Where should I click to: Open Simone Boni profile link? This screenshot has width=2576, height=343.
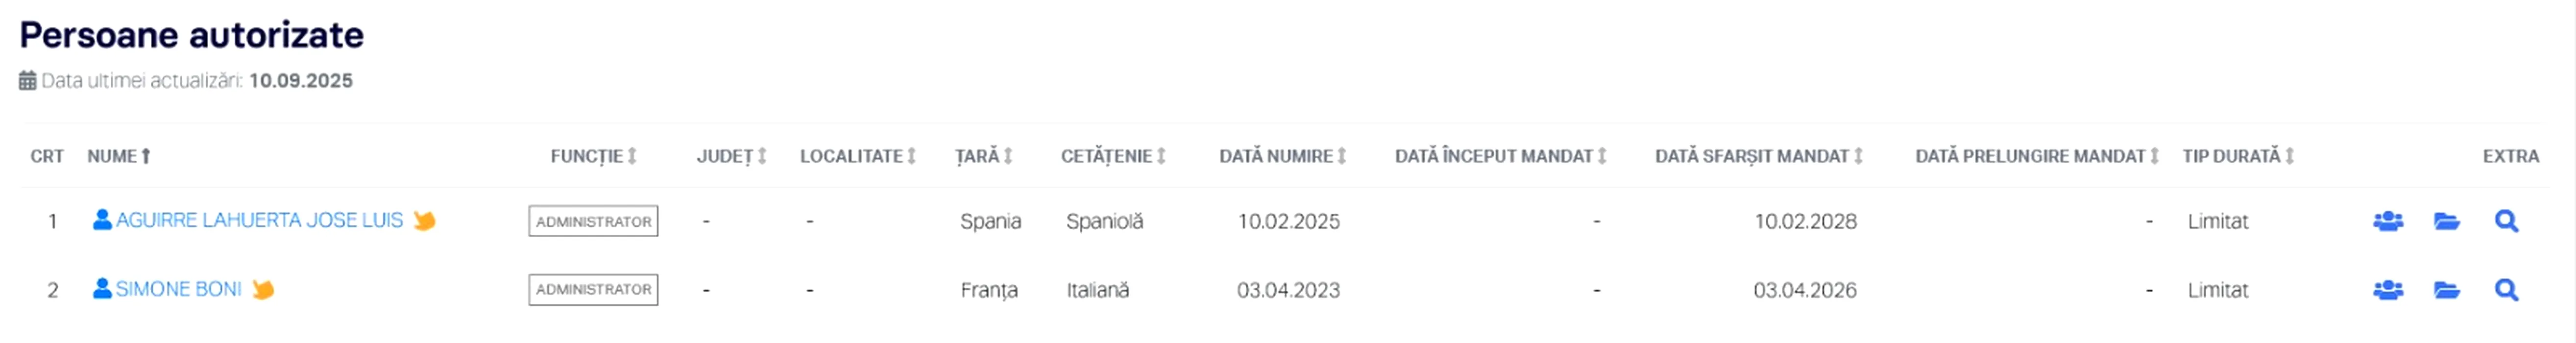point(178,289)
